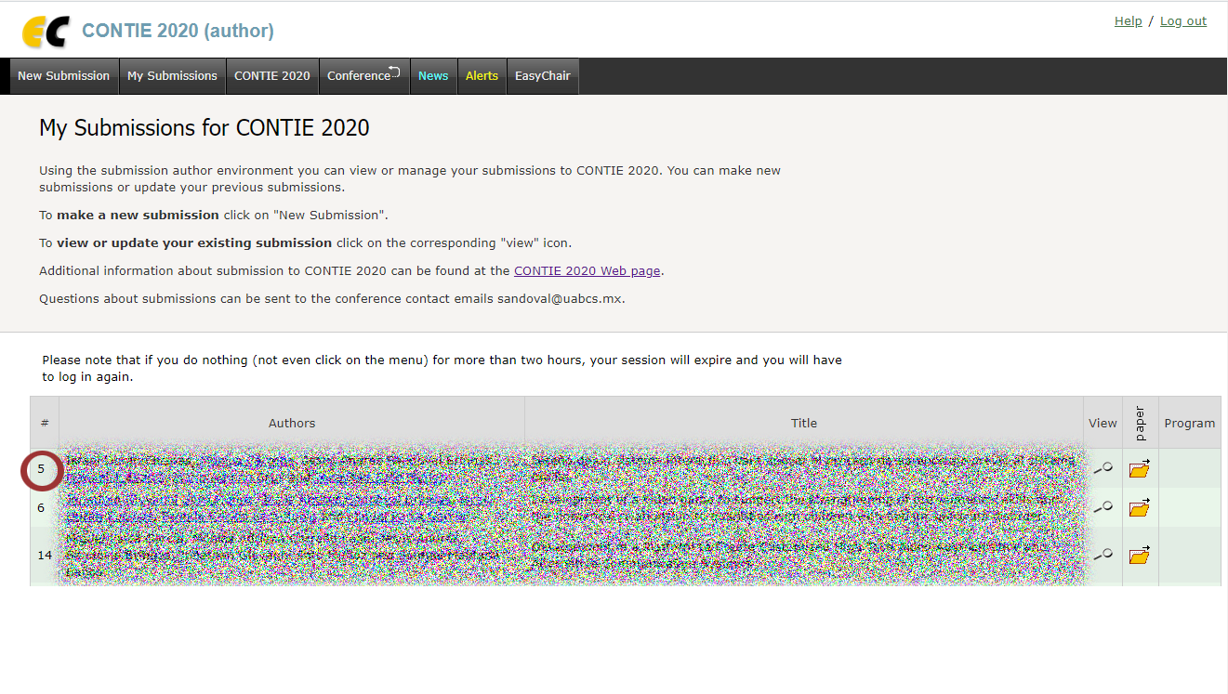The height and width of the screenshot is (694, 1228).
Task: Follow the CONTIE 2020 Web page link
Action: [588, 271]
